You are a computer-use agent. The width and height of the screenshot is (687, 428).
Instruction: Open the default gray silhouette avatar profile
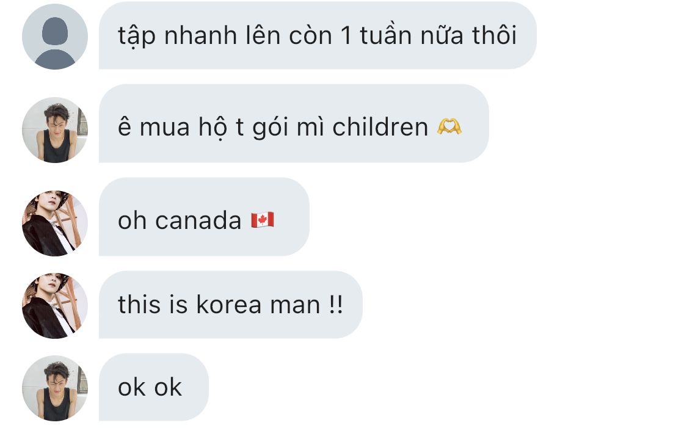coord(55,37)
